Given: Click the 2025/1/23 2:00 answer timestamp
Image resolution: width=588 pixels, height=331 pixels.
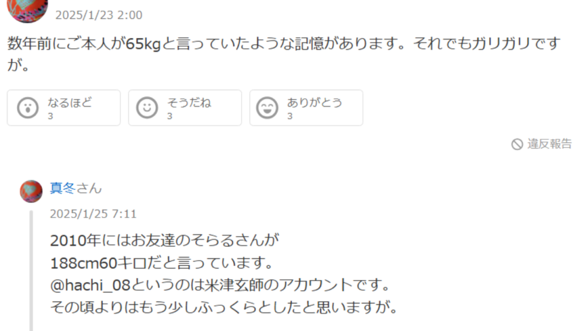Looking at the screenshot, I should tap(99, 15).
